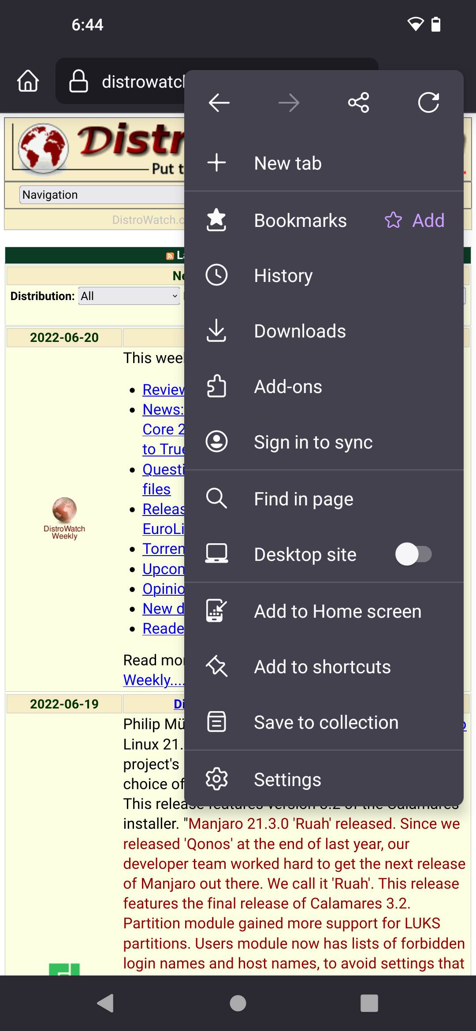
Task: Reload the page with the refresh icon
Action: click(x=428, y=103)
